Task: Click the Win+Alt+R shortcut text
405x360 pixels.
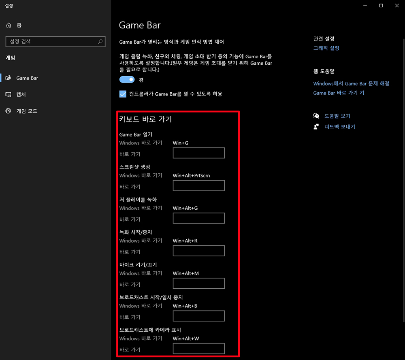Action: pyautogui.click(x=185, y=241)
